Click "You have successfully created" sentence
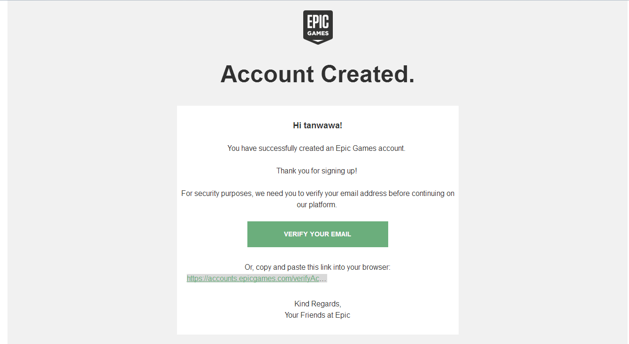This screenshot has height=344, width=629. pos(316,148)
